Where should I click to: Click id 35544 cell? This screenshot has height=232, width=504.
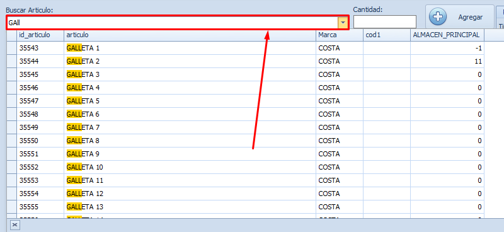(40, 61)
